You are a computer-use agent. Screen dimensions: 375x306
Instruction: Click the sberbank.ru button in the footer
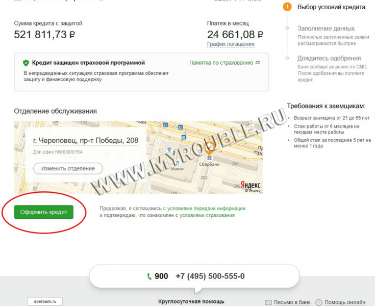click(45, 301)
